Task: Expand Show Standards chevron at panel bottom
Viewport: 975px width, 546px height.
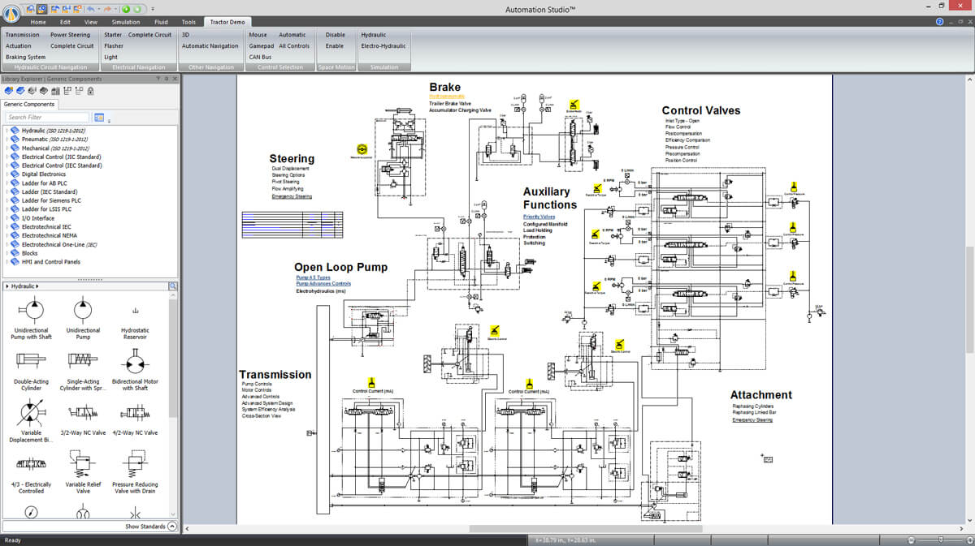Action: tap(171, 527)
